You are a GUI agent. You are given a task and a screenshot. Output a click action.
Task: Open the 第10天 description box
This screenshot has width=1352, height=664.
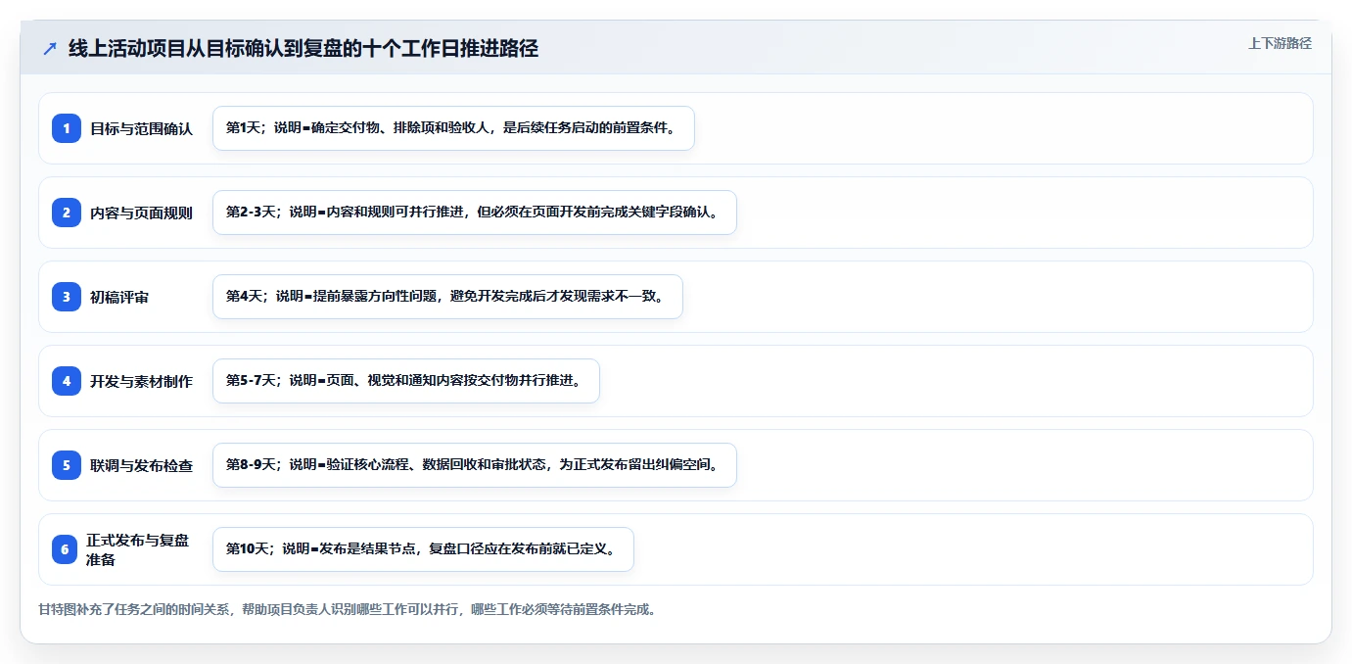coord(423,549)
